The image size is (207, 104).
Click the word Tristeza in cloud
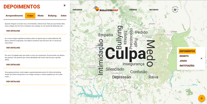[x=125, y=37]
